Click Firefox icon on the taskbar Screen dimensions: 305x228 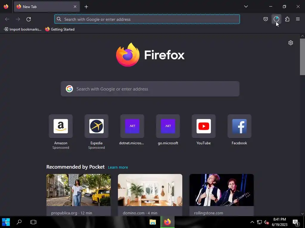tap(167, 222)
